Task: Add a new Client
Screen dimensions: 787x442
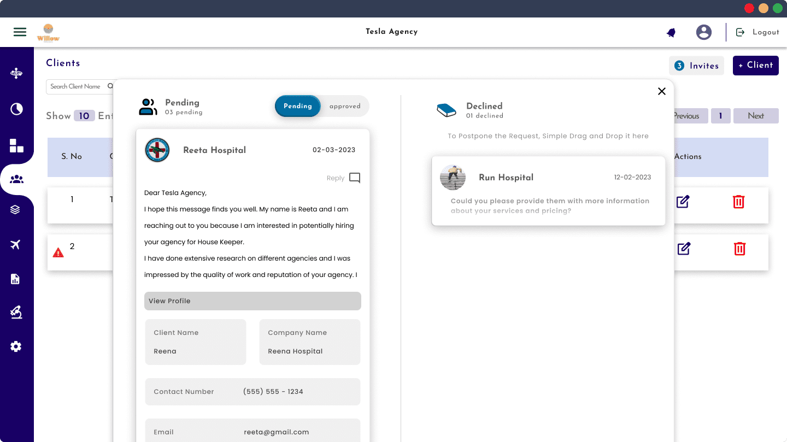Action: point(756,65)
